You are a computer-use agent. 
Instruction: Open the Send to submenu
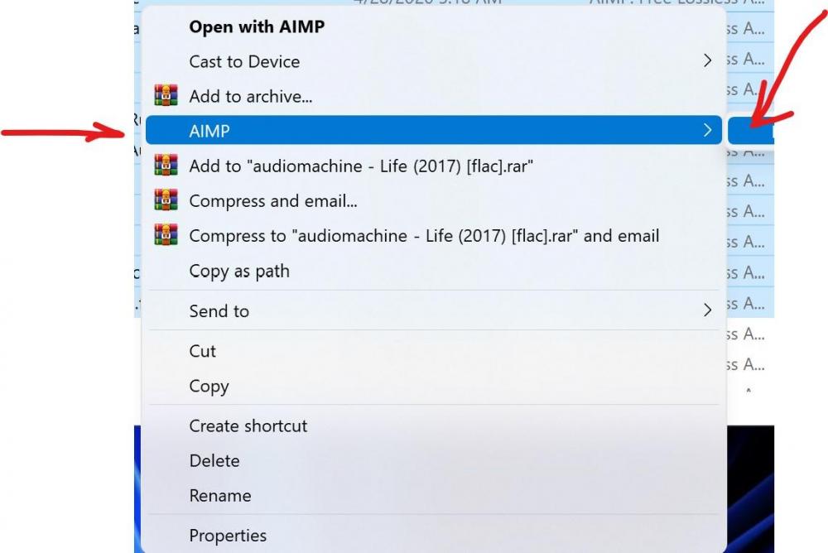[x=708, y=310]
